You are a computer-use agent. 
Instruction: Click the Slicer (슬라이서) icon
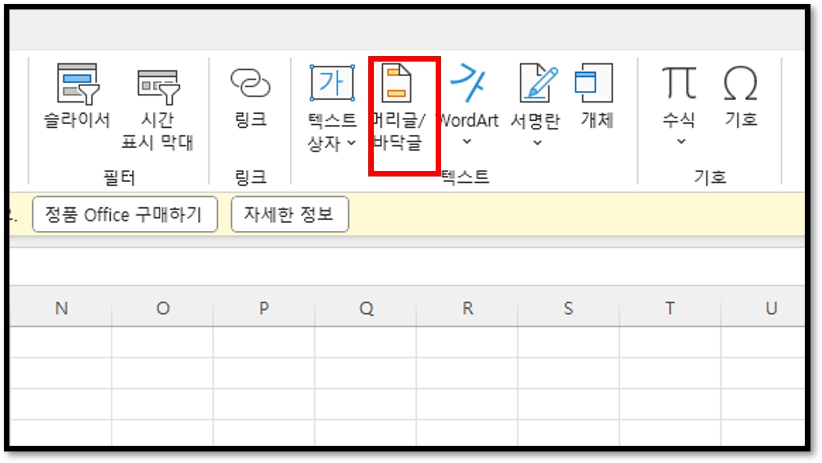tap(78, 84)
